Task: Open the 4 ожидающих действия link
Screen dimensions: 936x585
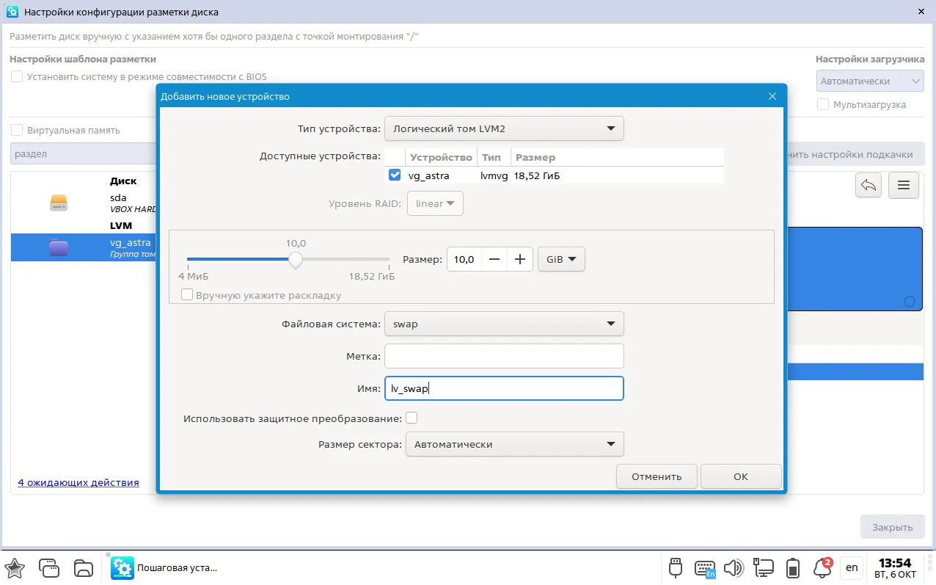Action: pyautogui.click(x=78, y=482)
